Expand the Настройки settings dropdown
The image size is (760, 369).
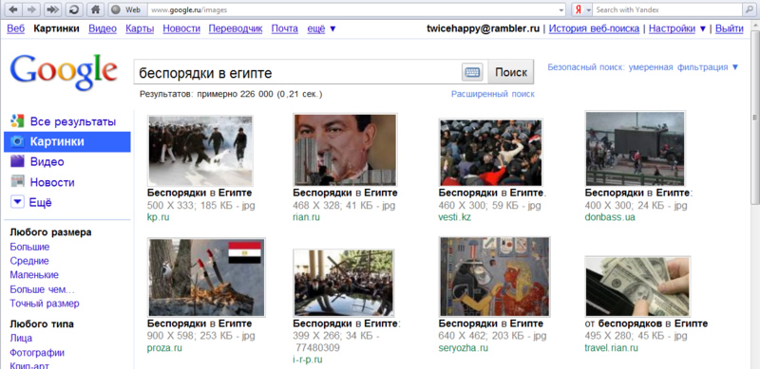[x=677, y=28]
